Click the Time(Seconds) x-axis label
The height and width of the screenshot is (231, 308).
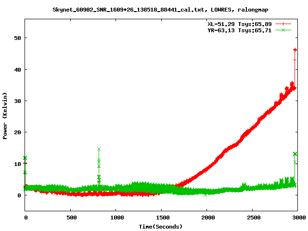161,227
